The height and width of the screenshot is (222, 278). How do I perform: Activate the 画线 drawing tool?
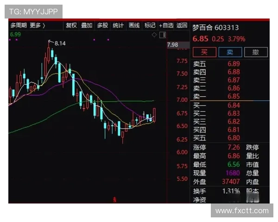pyautogui.click(x=134, y=25)
